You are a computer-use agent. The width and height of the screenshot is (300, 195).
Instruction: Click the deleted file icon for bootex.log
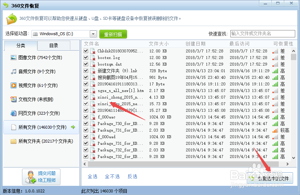click(x=93, y=58)
